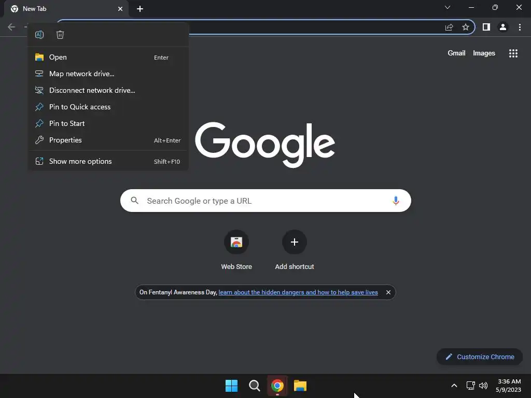Select Open from the context menu
Image resolution: width=531 pixels, height=398 pixels.
point(108,57)
